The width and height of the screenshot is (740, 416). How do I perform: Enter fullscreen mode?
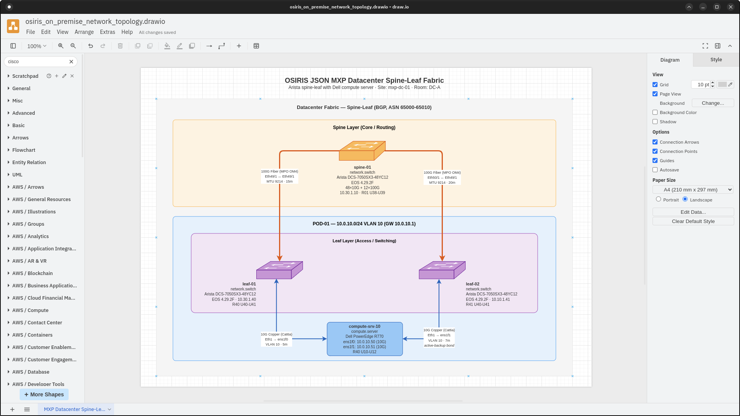click(x=705, y=46)
